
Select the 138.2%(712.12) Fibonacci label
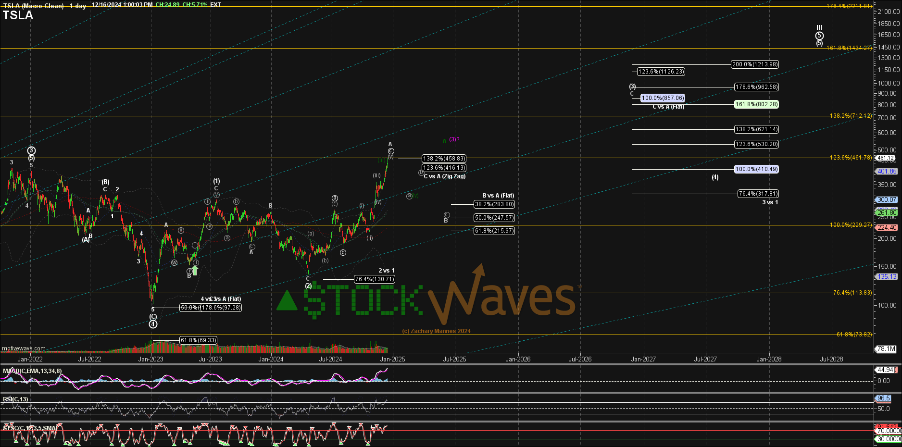[851, 116]
